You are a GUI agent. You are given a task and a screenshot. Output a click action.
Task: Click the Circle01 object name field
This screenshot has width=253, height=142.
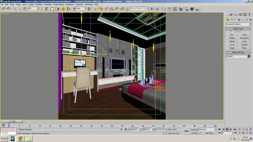coord(237,56)
